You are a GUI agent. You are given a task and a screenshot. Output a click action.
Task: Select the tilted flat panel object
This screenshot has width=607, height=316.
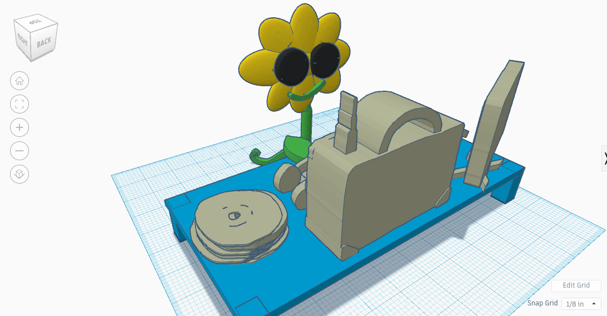pyautogui.click(x=493, y=124)
